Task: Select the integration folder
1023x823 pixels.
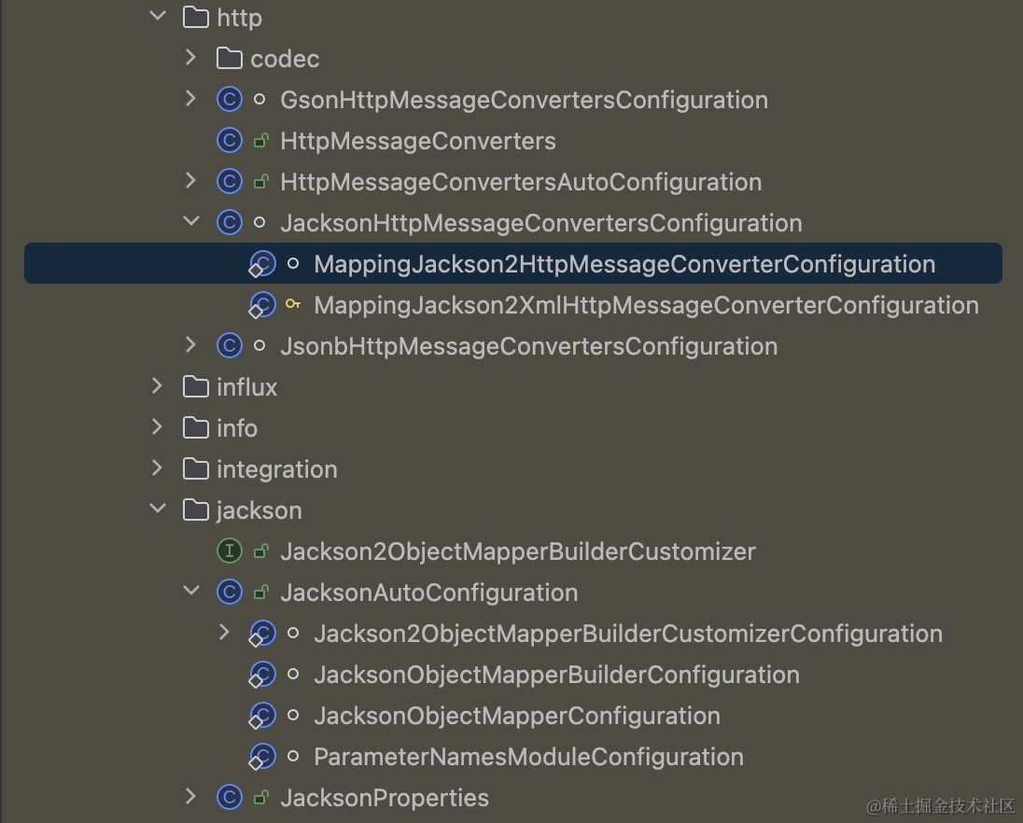Action: [277, 468]
